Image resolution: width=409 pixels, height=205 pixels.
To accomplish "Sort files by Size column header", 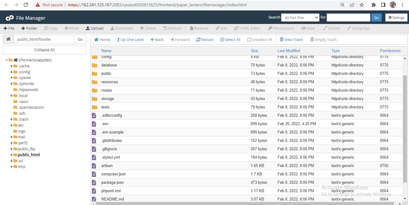I will pyautogui.click(x=254, y=51).
